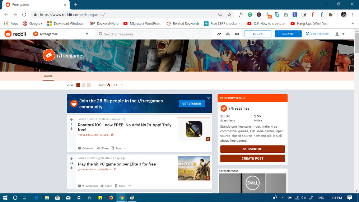Open the All chart icon
The height and width of the screenshot is (202, 359).
tap(228, 34)
